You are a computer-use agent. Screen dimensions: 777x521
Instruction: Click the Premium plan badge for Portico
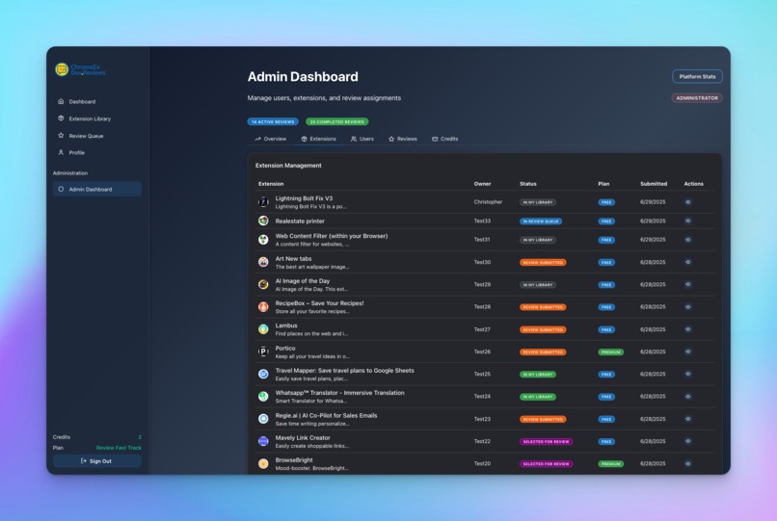click(610, 352)
